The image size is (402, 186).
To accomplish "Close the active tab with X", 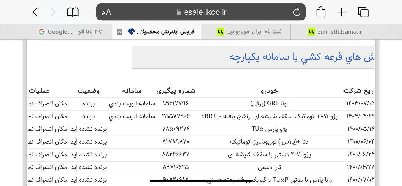I will click(120, 32).
